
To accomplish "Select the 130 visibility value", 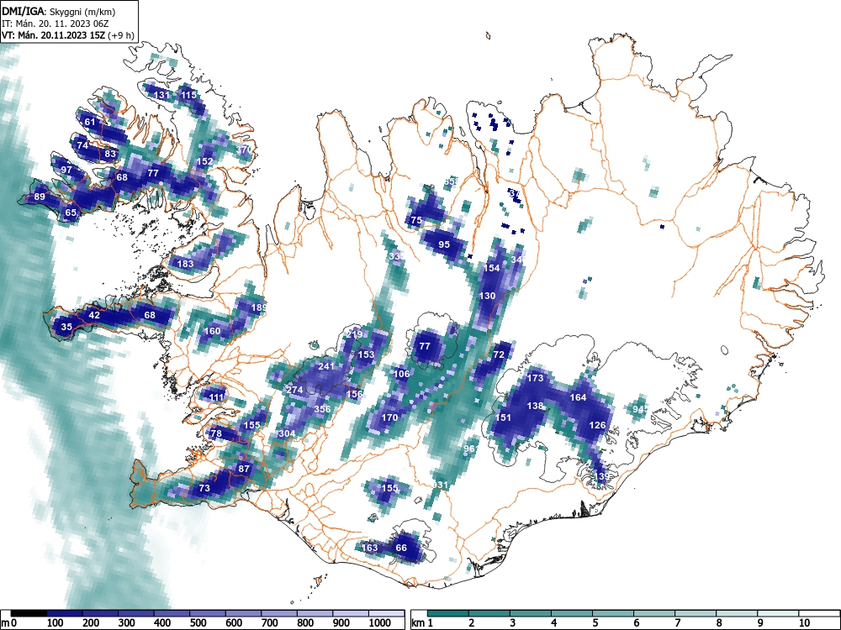I will (x=487, y=296).
